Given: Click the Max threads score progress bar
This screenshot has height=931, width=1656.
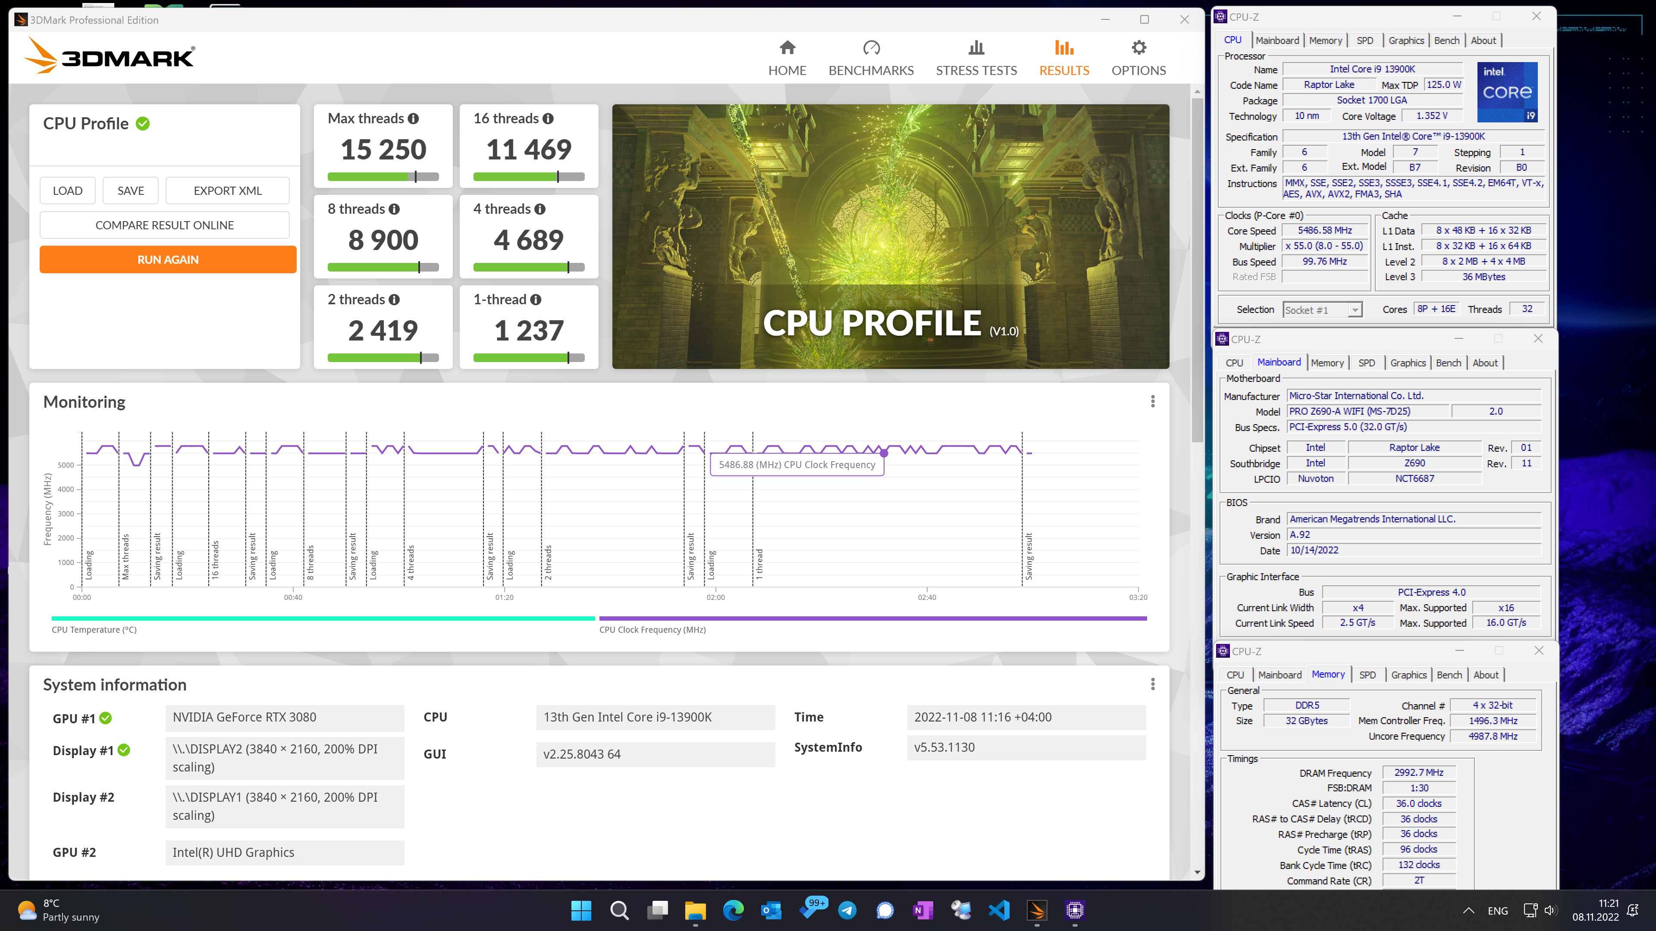Looking at the screenshot, I should point(383,177).
